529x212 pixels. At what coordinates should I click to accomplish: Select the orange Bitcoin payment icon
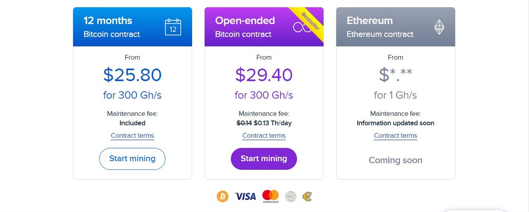222,196
